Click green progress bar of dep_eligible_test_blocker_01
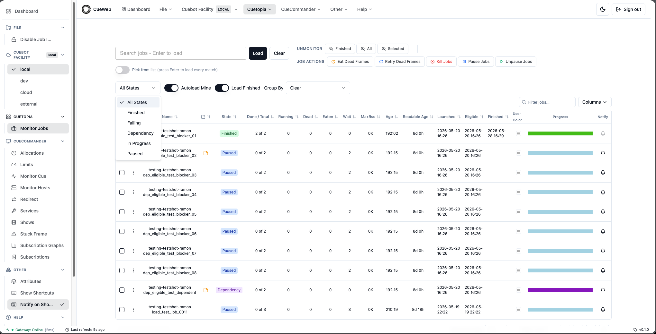The width and height of the screenshot is (656, 334). (x=560, y=133)
